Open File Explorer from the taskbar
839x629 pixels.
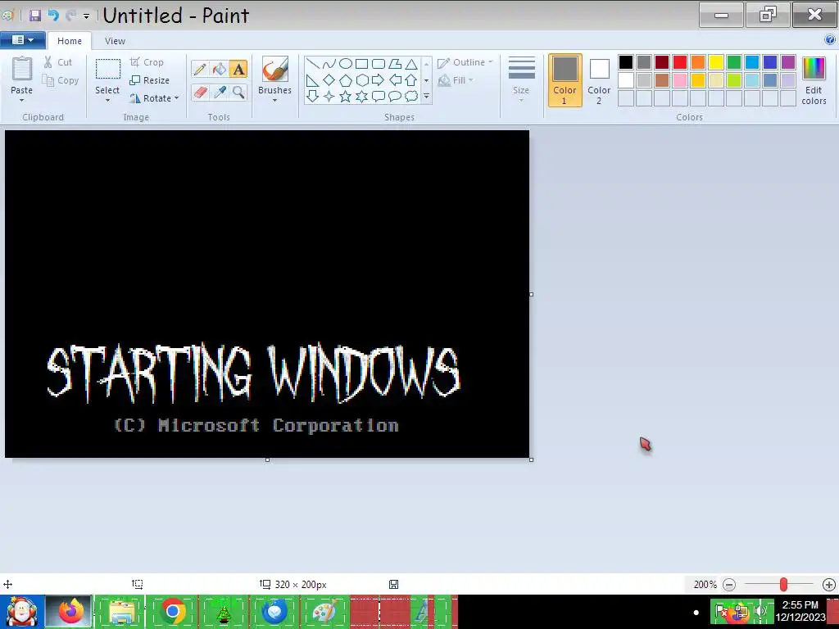click(121, 612)
